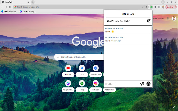The height and width of the screenshot is (111, 178).
Task: Open the Telegram Web shortcut
Action: (x=96, y=71)
